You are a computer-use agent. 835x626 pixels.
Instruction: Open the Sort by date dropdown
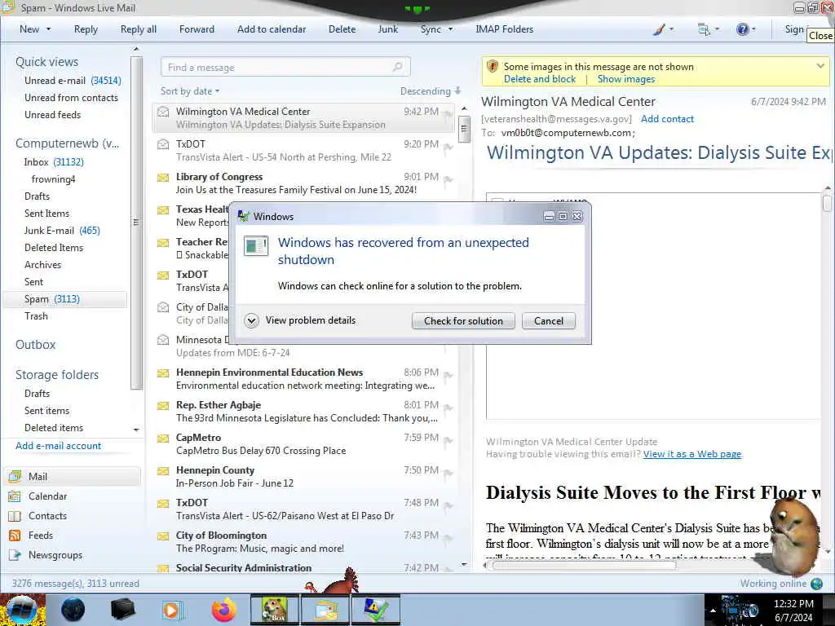190,91
